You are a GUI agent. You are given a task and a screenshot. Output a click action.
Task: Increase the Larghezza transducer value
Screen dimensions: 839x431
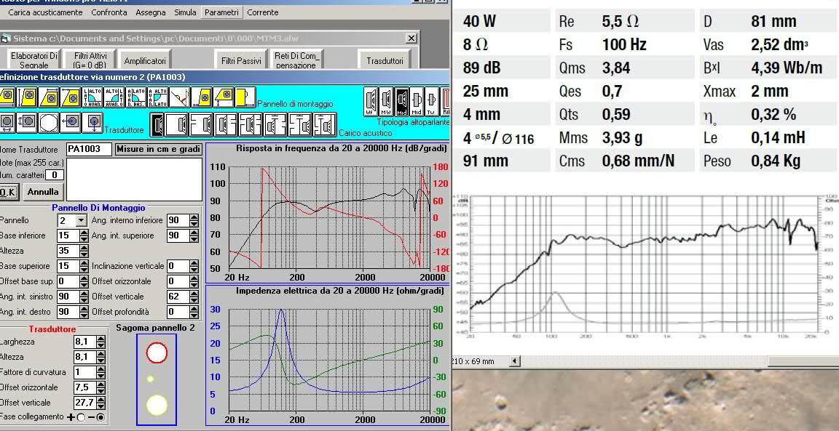101,339
